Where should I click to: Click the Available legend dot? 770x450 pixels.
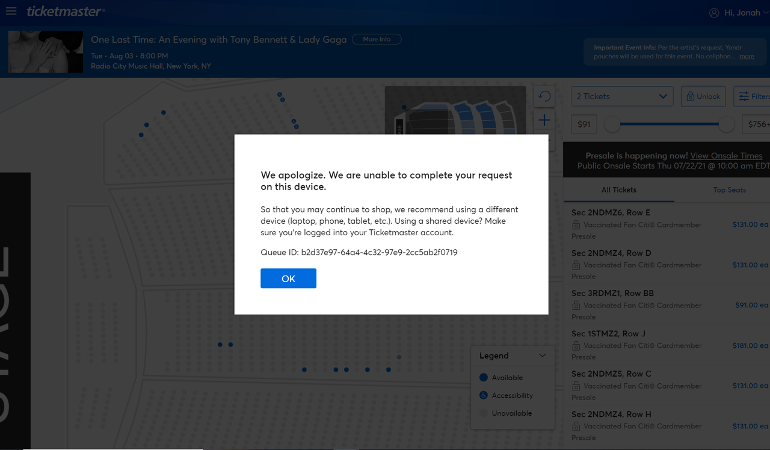pos(484,378)
